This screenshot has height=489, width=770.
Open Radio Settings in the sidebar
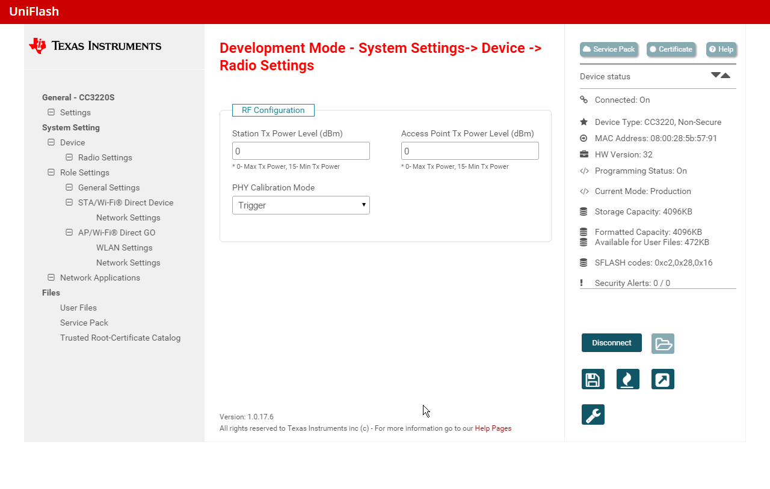tap(105, 157)
